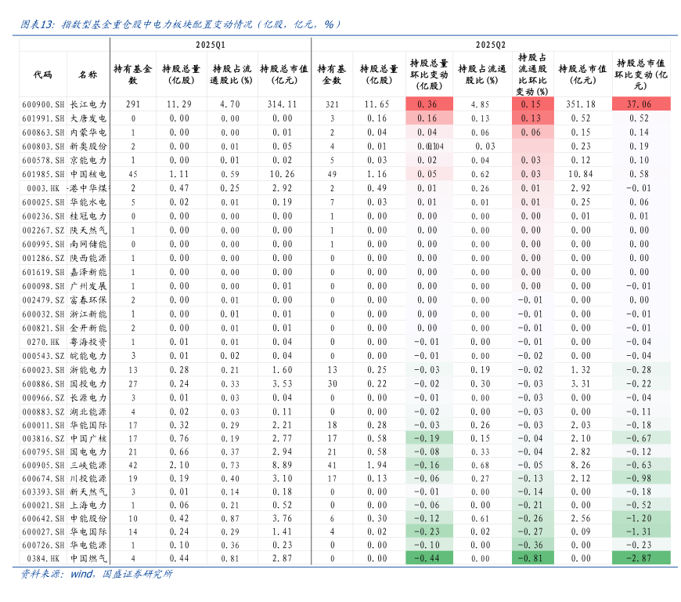
Task: Click the name cell "上海电力"
Action: (x=88, y=505)
